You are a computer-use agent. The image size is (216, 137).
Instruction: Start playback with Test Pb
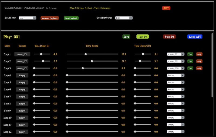click(143, 37)
